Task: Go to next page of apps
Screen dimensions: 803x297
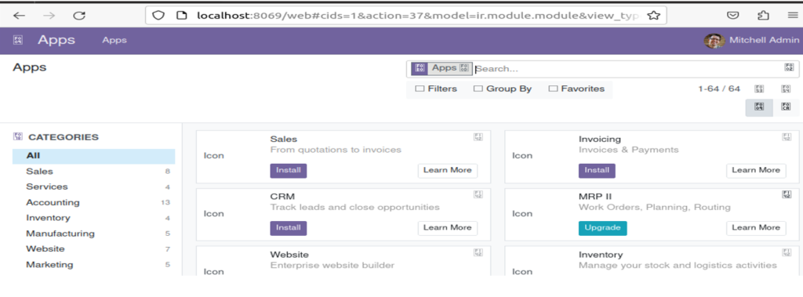Action: pyautogui.click(x=786, y=89)
